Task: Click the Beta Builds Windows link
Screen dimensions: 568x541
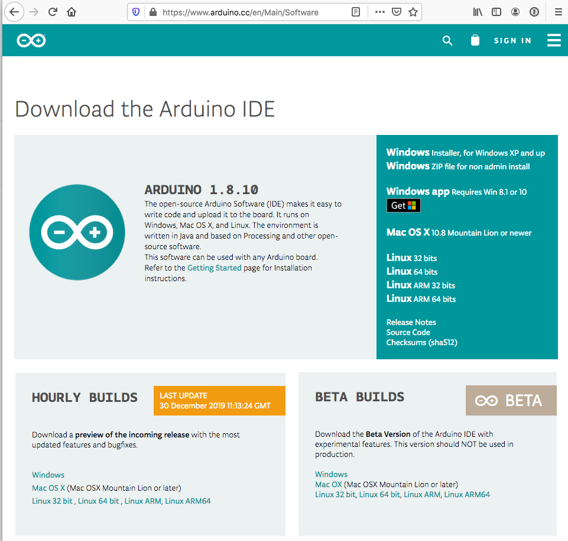Action: (x=331, y=474)
